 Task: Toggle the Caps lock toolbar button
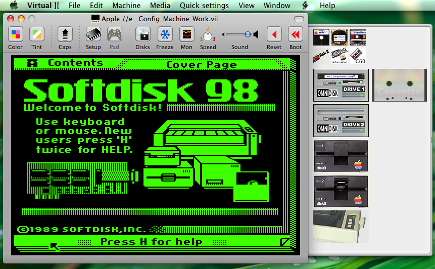(65, 35)
